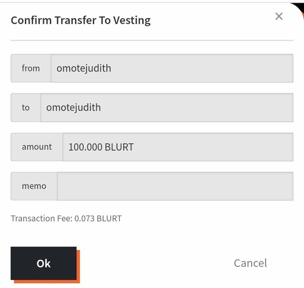Click the "to" field label
This screenshot has width=304, height=288.
pyautogui.click(x=26, y=108)
